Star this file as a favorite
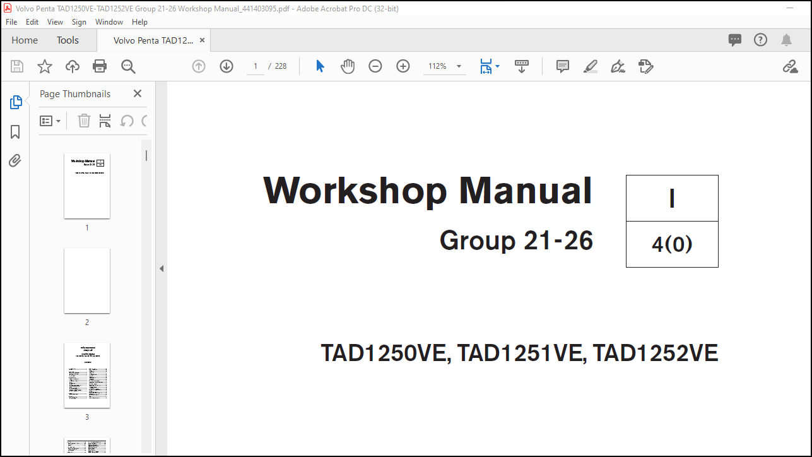The image size is (812, 457). pos(45,66)
